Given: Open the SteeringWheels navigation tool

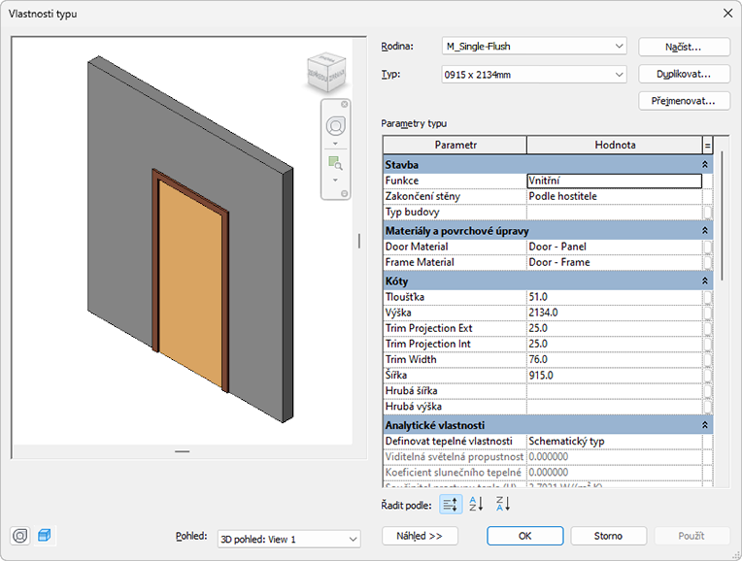Looking at the screenshot, I should pyautogui.click(x=335, y=126).
